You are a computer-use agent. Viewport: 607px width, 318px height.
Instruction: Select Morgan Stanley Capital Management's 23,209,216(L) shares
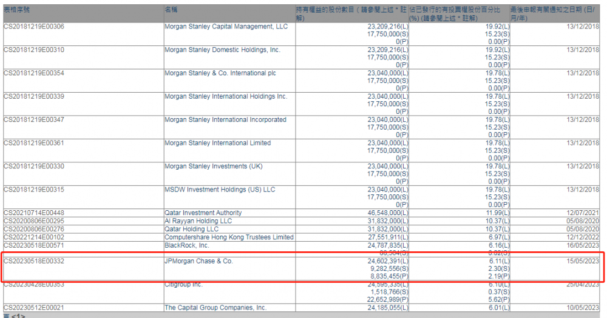pos(387,27)
